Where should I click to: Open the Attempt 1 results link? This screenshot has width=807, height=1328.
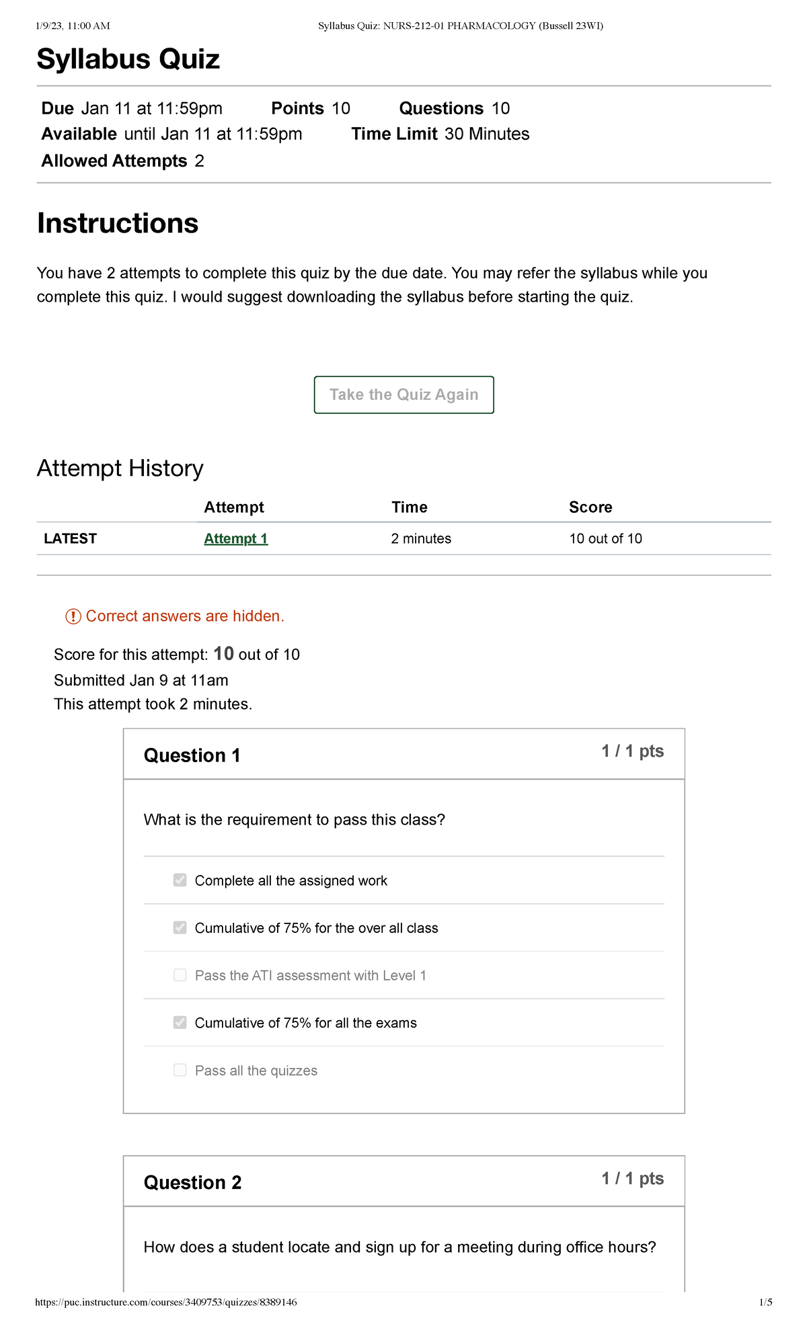(235, 538)
